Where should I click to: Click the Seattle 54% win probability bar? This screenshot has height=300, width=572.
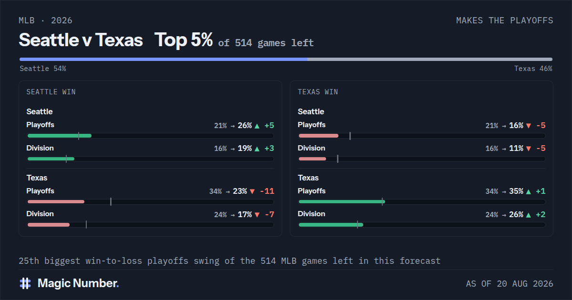(x=163, y=60)
